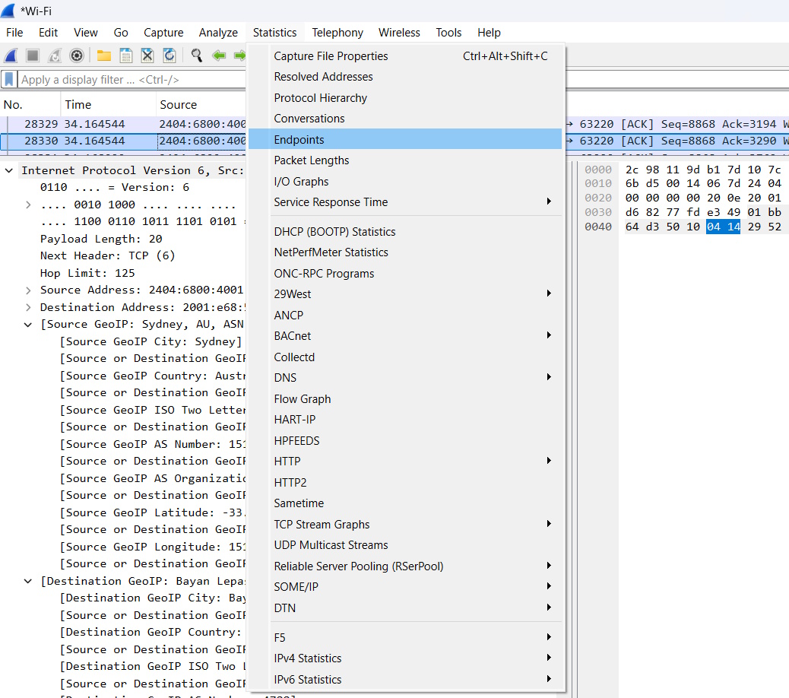Select Next Header: TCP (6) line
Image resolution: width=789 pixels, height=698 pixels.
coord(108,256)
